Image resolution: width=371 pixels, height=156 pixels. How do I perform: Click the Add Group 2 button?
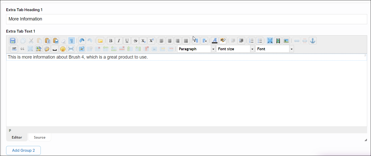pyautogui.click(x=23, y=150)
